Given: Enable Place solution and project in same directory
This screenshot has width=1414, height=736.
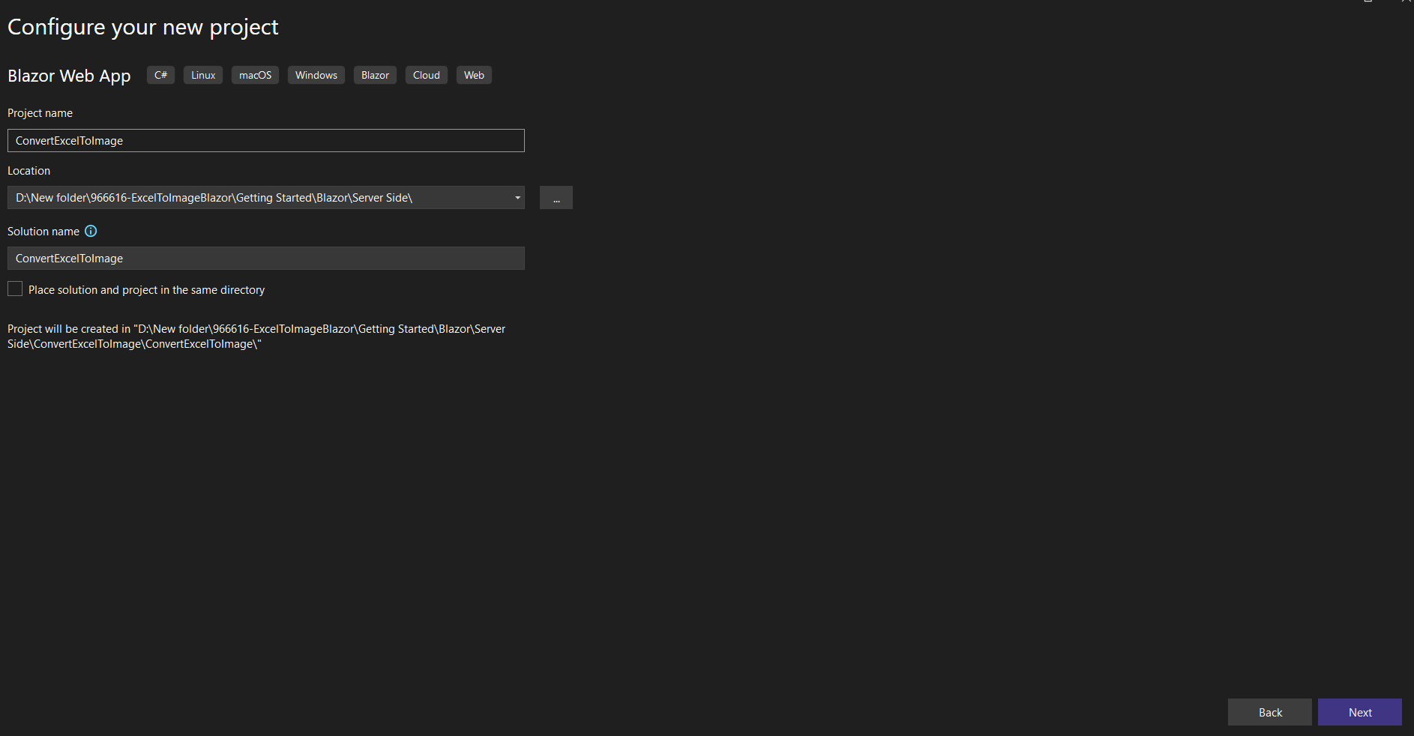Looking at the screenshot, I should click(14, 289).
